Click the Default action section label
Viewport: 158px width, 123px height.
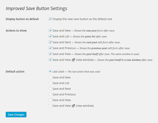15,72
